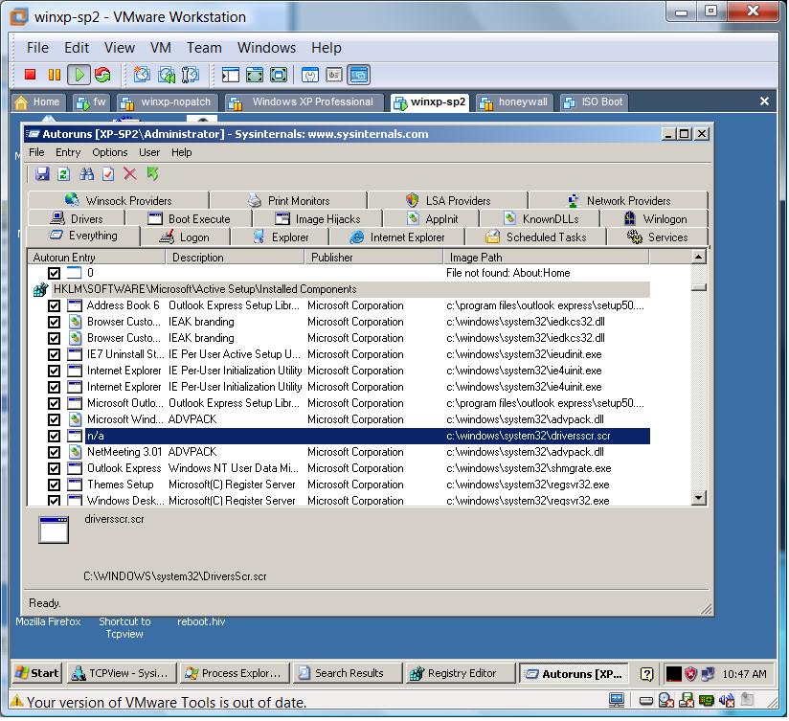Click the Autoruns Properties icon with red checkmark
This screenshot has width=789, height=721.
108,174
